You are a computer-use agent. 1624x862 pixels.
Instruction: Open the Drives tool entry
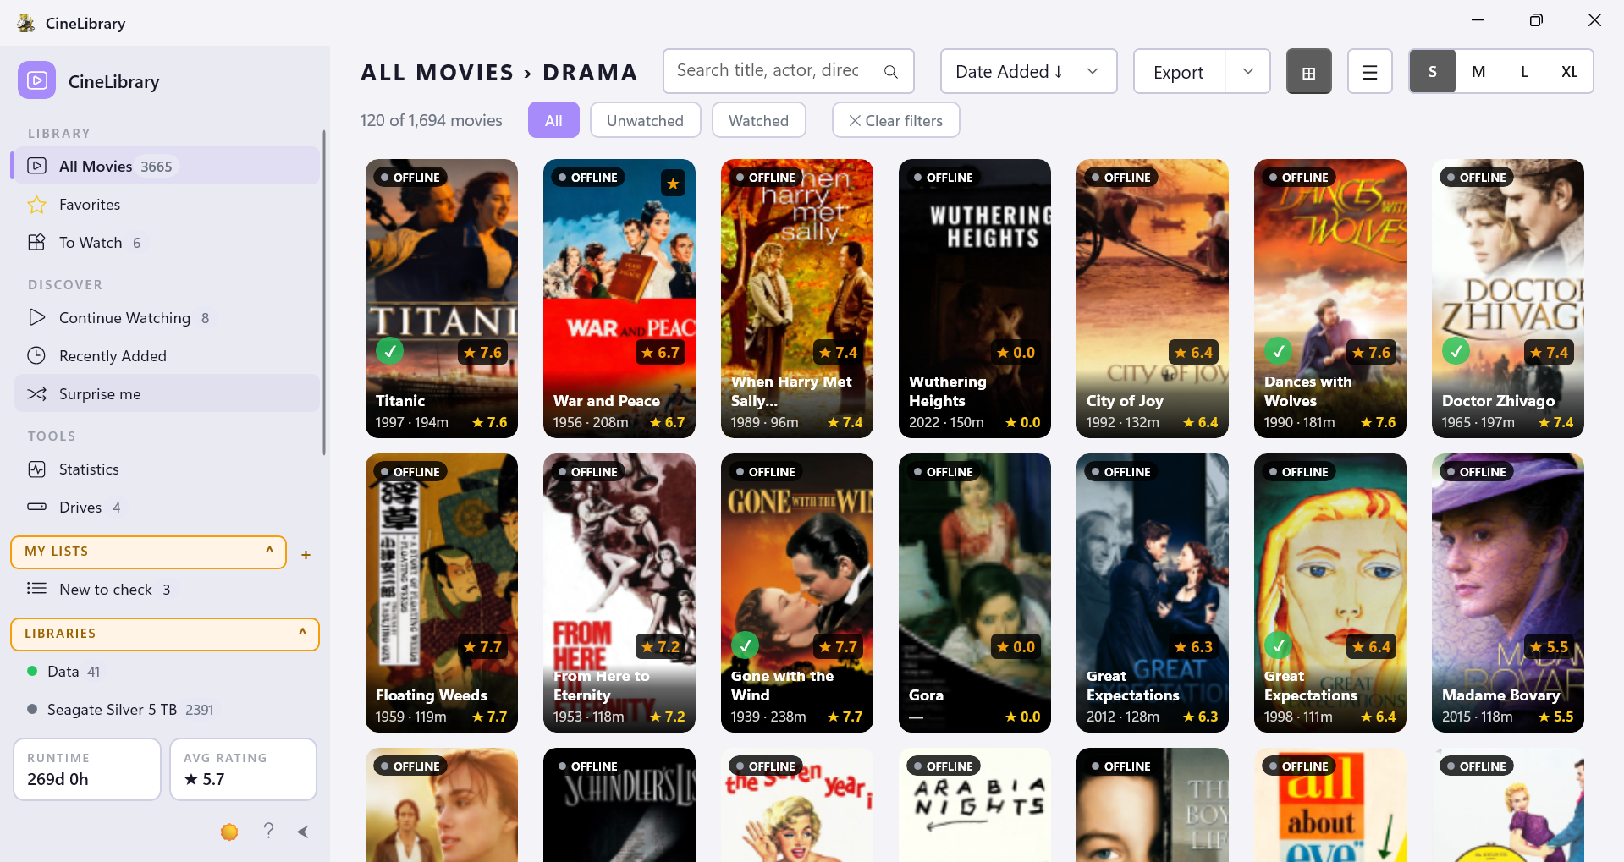click(167, 508)
